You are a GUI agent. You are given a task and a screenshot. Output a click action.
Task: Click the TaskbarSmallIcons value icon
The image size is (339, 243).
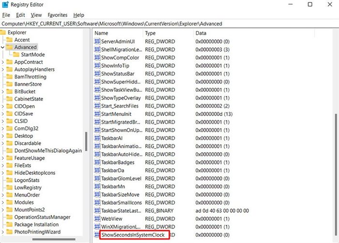pos(97,202)
